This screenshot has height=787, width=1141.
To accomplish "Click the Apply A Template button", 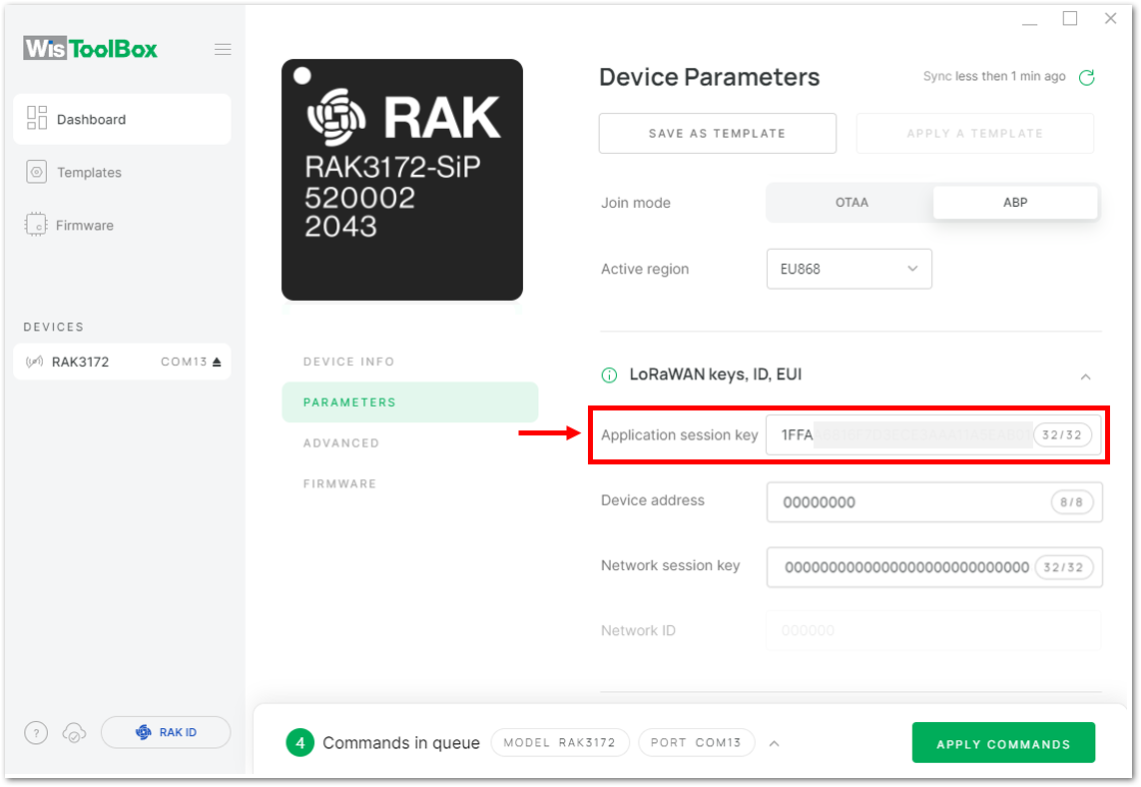I will click(x=975, y=133).
